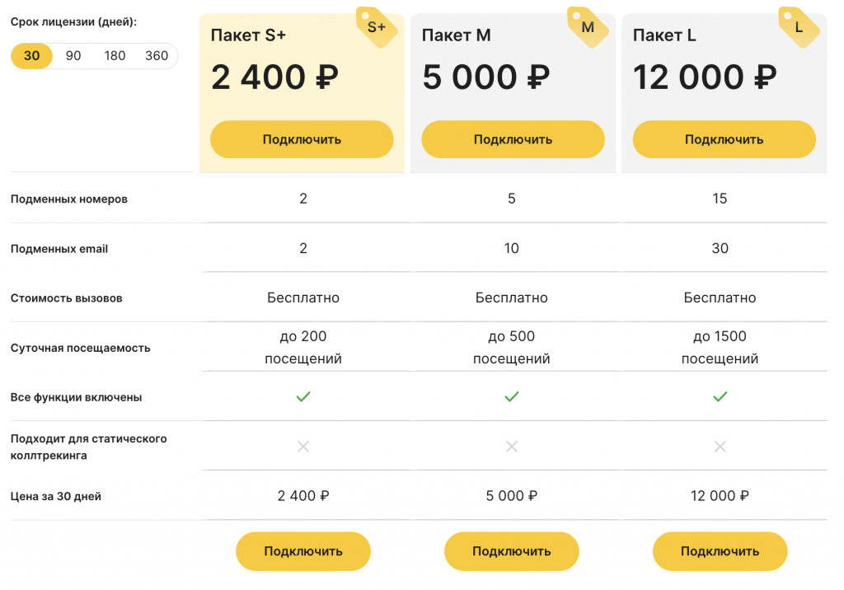844x590 pixels.
Task: Click the Пакет M heading
Action: (x=456, y=35)
